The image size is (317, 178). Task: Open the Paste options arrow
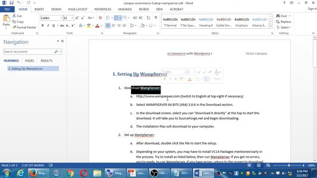tap(6, 28)
